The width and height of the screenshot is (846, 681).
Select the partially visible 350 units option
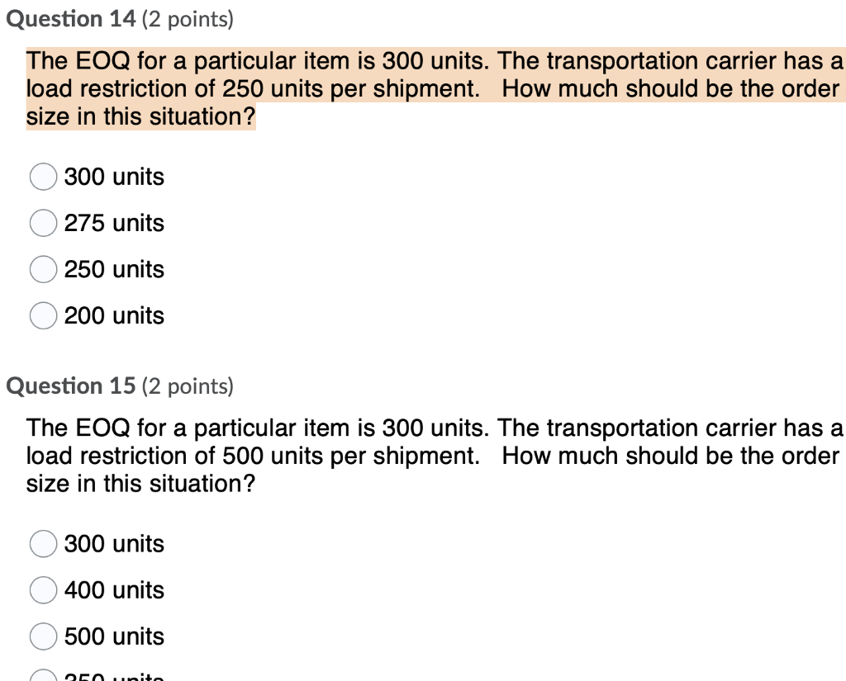pyautogui.click(x=43, y=677)
